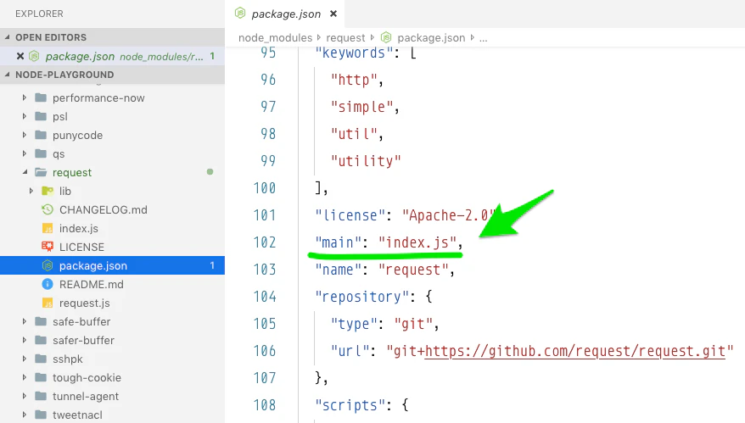Collapse the NODE-PLAYGROUND section
Viewport: 745px width, 423px height.
(7, 75)
